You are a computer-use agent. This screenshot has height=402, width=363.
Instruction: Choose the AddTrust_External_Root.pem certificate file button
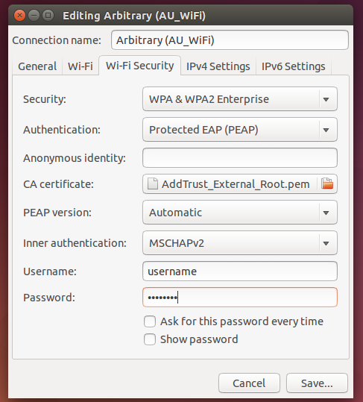pyautogui.click(x=240, y=183)
